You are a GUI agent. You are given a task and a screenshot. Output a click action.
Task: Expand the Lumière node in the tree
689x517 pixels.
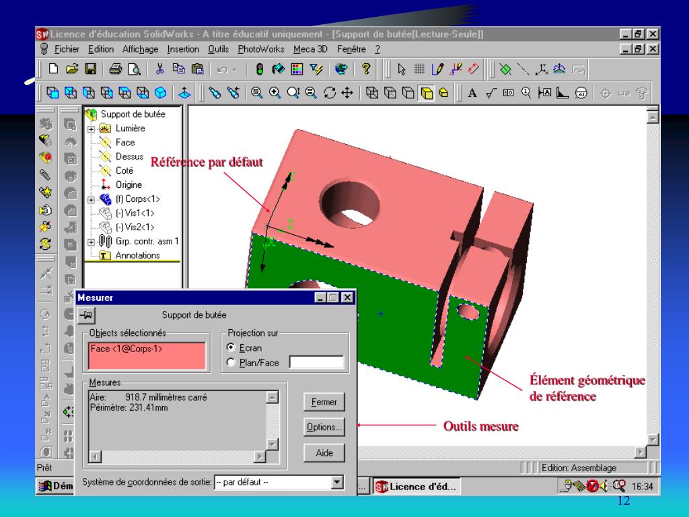pos(91,129)
